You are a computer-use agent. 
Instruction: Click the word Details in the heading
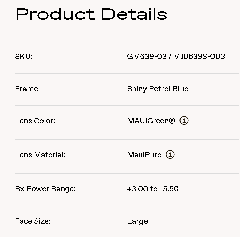pos(134,14)
